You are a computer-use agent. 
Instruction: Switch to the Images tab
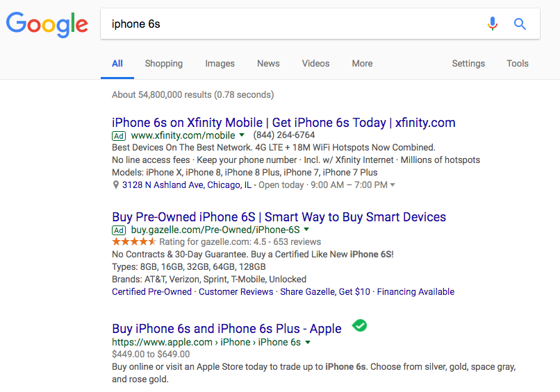click(x=220, y=64)
